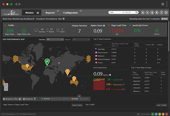The height and width of the screenshot is (116, 170).
Task: Click the cube icon beside EasyKart-ECommerce-Site
Action: (x=64, y=19)
